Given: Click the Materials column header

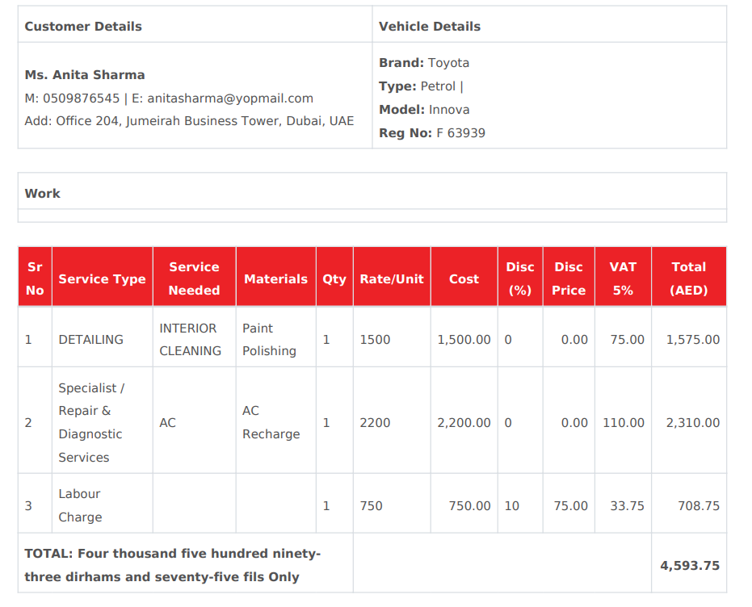Looking at the screenshot, I should (275, 279).
